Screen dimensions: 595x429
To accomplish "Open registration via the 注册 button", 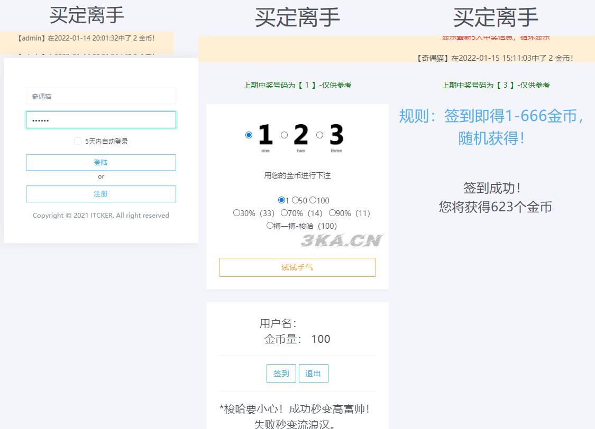I will pyautogui.click(x=100, y=193).
